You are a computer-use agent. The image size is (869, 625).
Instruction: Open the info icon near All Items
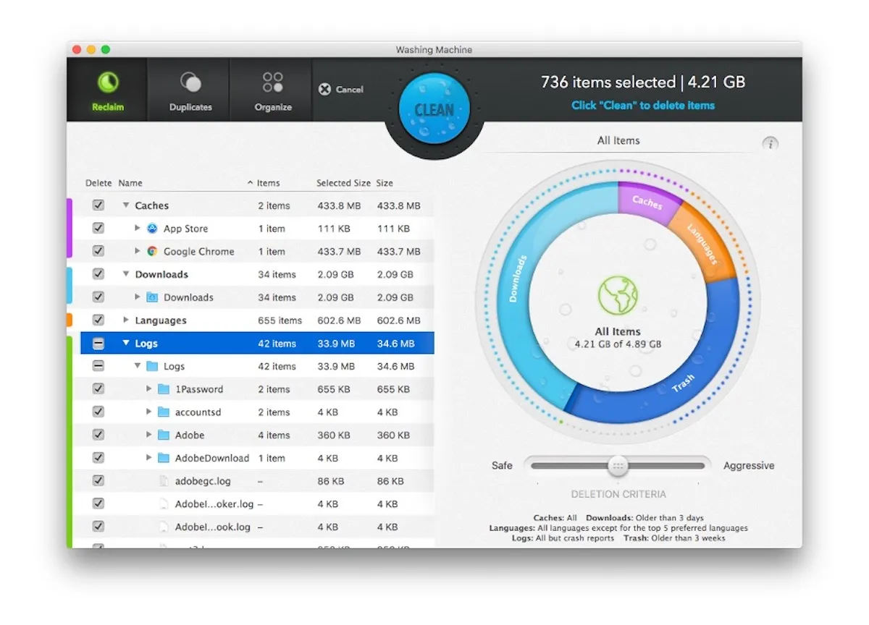pyautogui.click(x=770, y=143)
